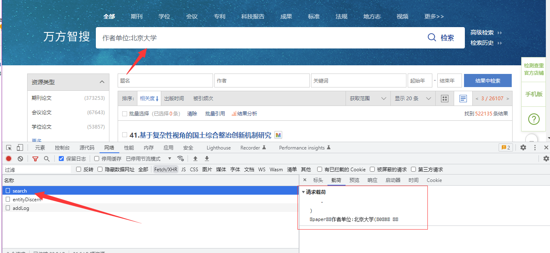Go to previous results page arrow
Image resolution: width=550 pixels, height=253 pixels.
tap(477, 99)
